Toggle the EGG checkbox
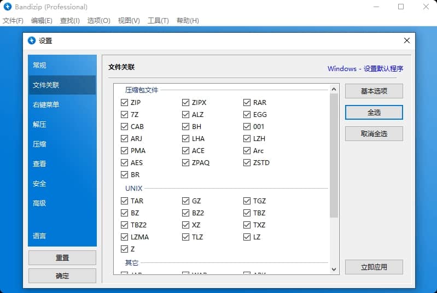This screenshot has height=293, width=437. (247, 114)
